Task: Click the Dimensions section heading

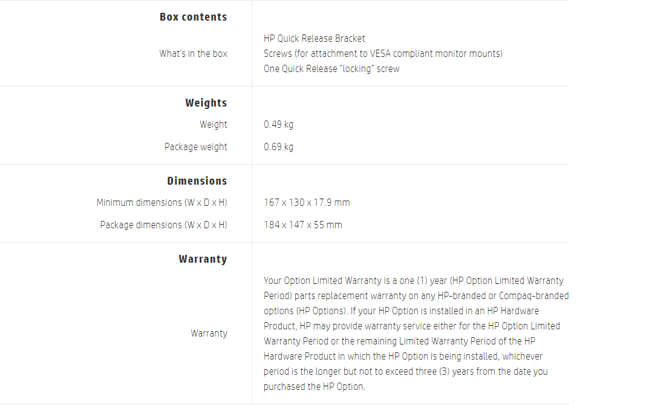Action: 197,181
